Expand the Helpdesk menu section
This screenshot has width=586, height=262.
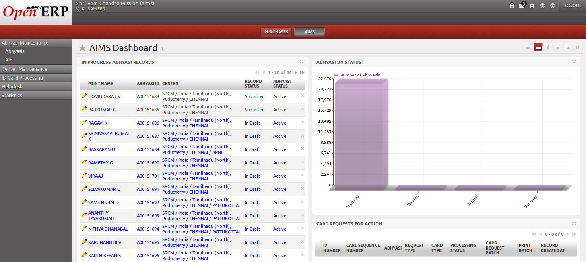(36, 86)
